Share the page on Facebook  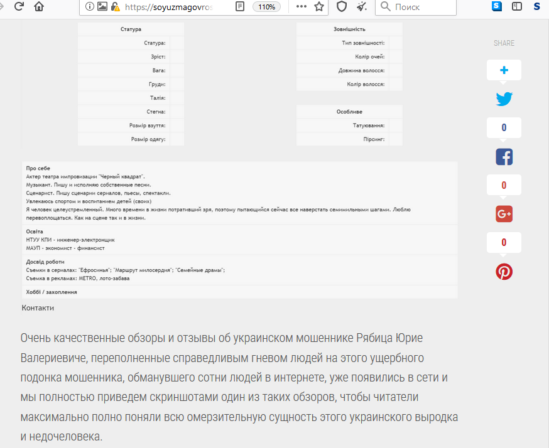point(504,157)
